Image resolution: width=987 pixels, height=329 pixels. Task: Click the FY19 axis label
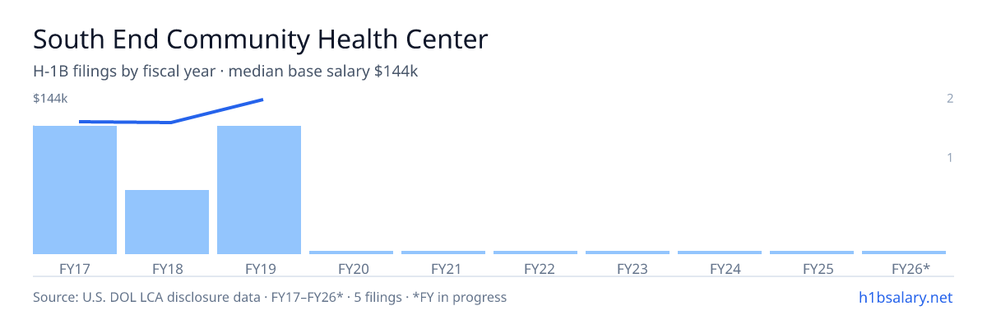[x=259, y=269]
